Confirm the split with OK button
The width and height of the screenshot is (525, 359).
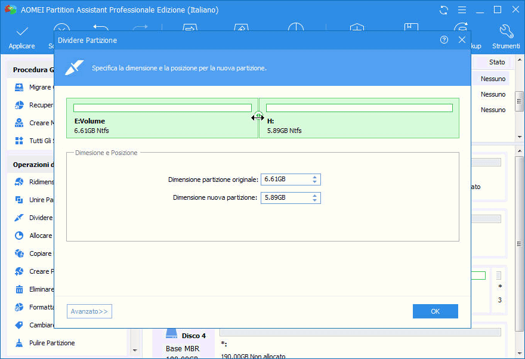pos(435,311)
